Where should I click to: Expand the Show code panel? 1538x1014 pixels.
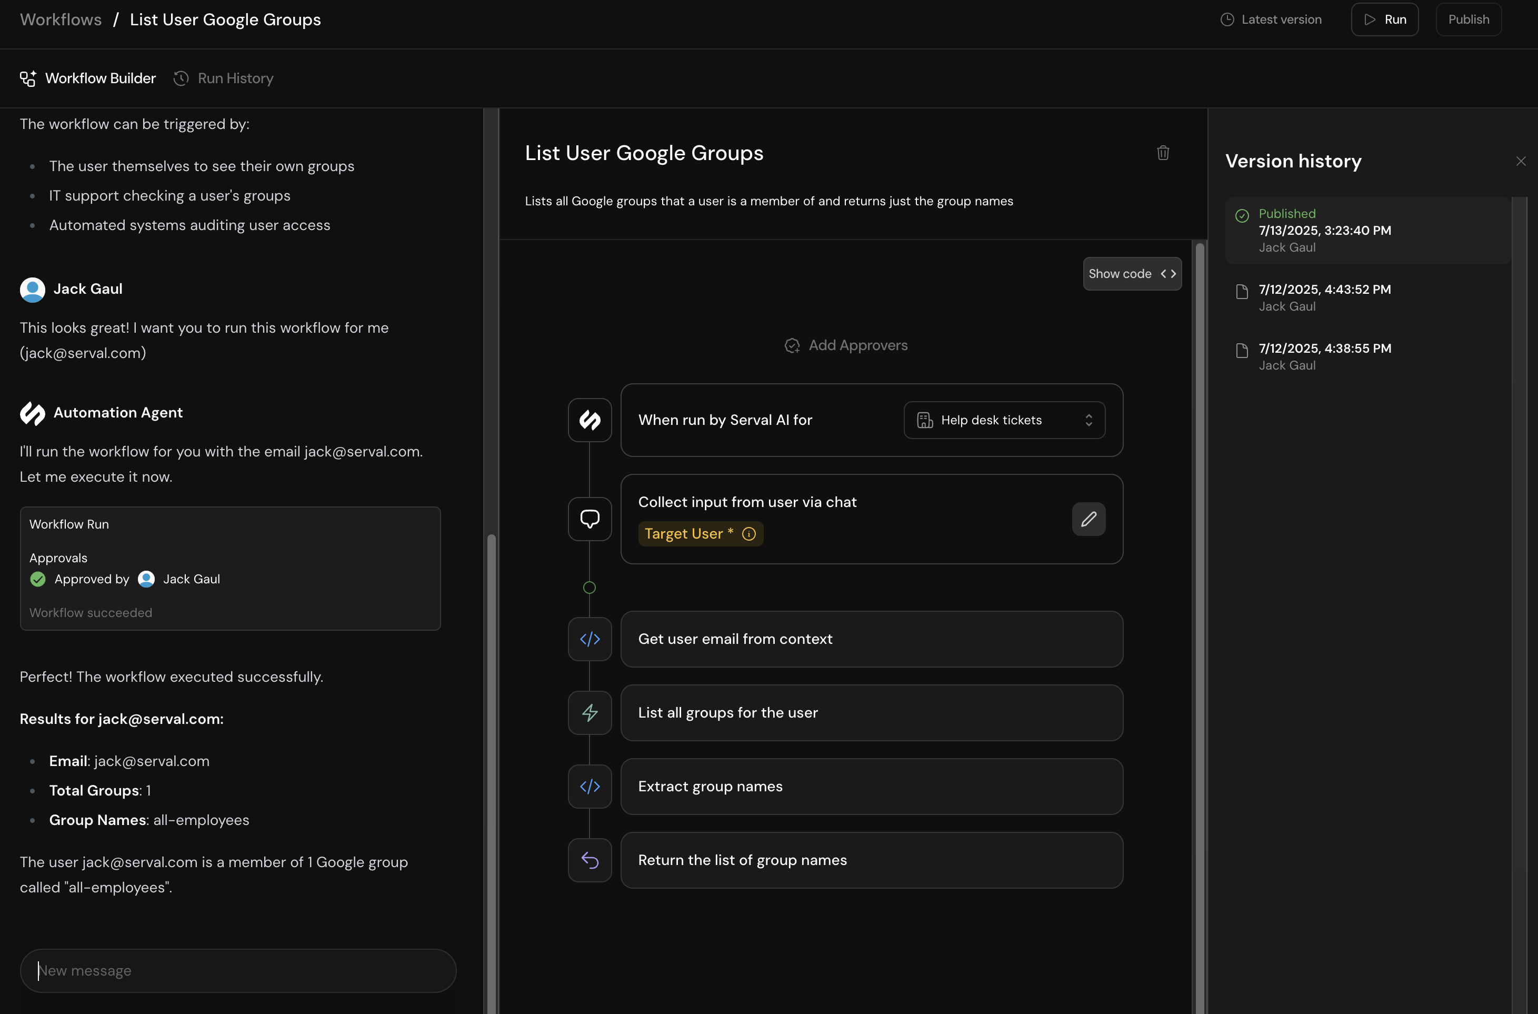coord(1131,274)
